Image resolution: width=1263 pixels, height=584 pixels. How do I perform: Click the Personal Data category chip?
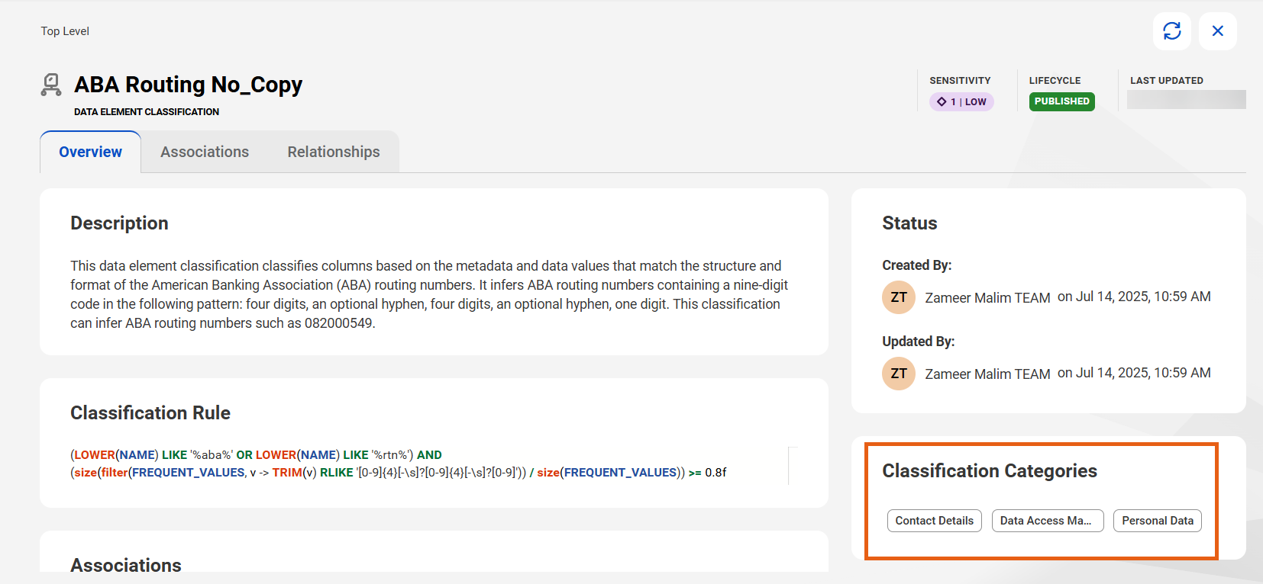coord(1158,521)
